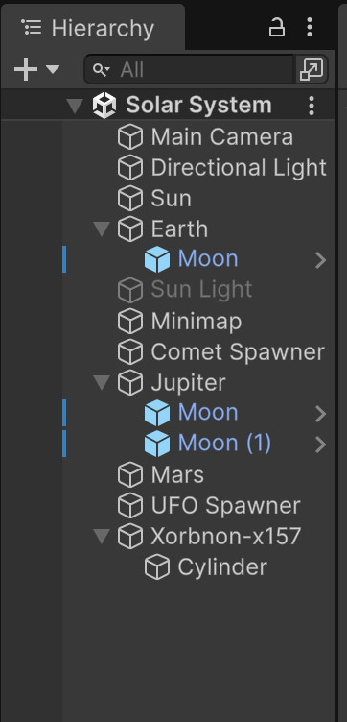Open Solar System scene kebab menu
Screen dimensions: 347x722
point(312,106)
